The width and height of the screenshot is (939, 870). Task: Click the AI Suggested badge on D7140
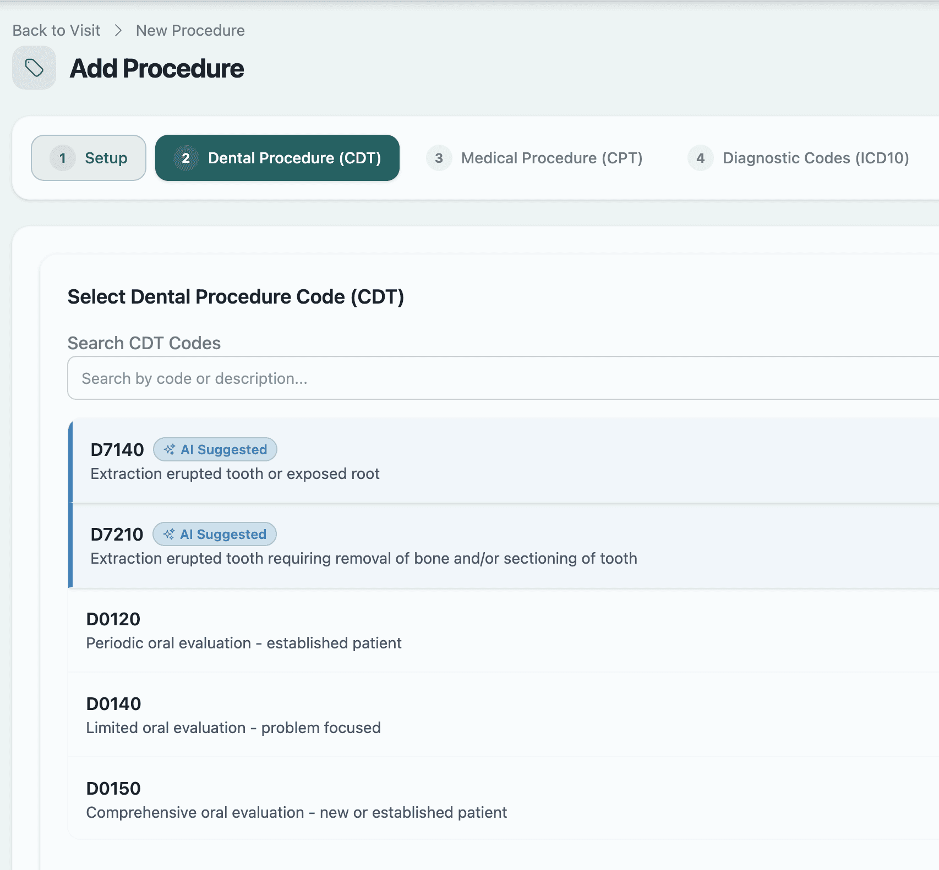215,449
